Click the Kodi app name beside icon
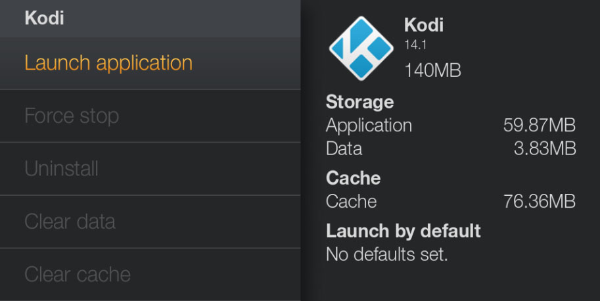 point(424,25)
